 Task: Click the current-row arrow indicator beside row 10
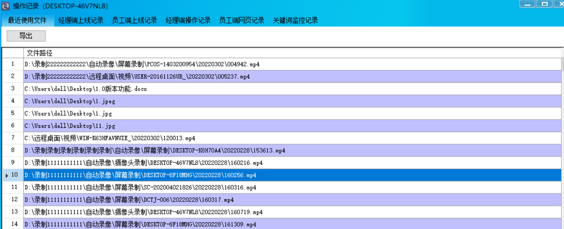pyautogui.click(x=6, y=175)
